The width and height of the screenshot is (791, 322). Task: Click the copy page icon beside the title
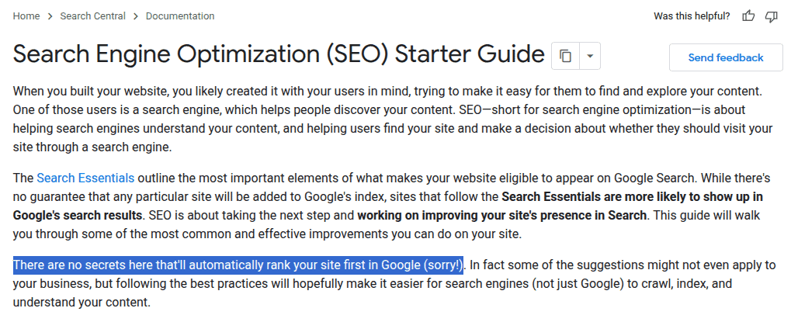(566, 56)
